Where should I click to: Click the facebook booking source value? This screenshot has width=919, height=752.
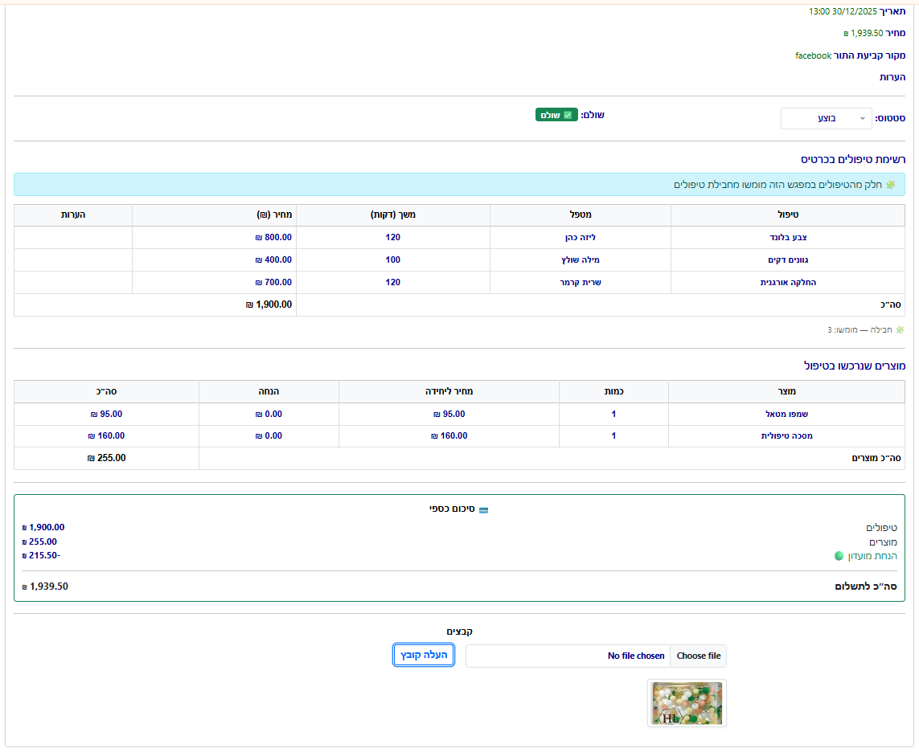(813, 55)
